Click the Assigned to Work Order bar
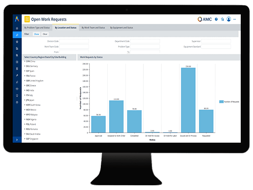The image size is (253, 190). click(x=116, y=117)
